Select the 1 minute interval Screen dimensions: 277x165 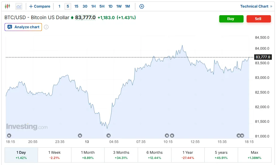[59, 6]
